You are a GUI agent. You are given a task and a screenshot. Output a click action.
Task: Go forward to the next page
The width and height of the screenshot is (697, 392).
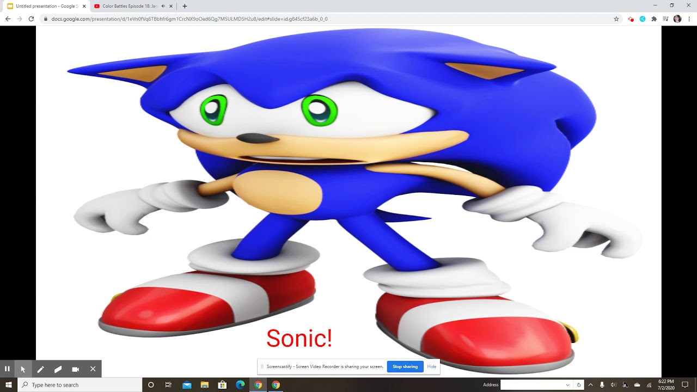coord(20,19)
